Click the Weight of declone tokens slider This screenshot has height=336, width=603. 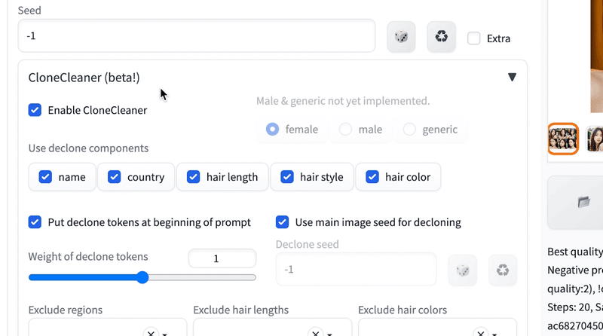coord(142,277)
